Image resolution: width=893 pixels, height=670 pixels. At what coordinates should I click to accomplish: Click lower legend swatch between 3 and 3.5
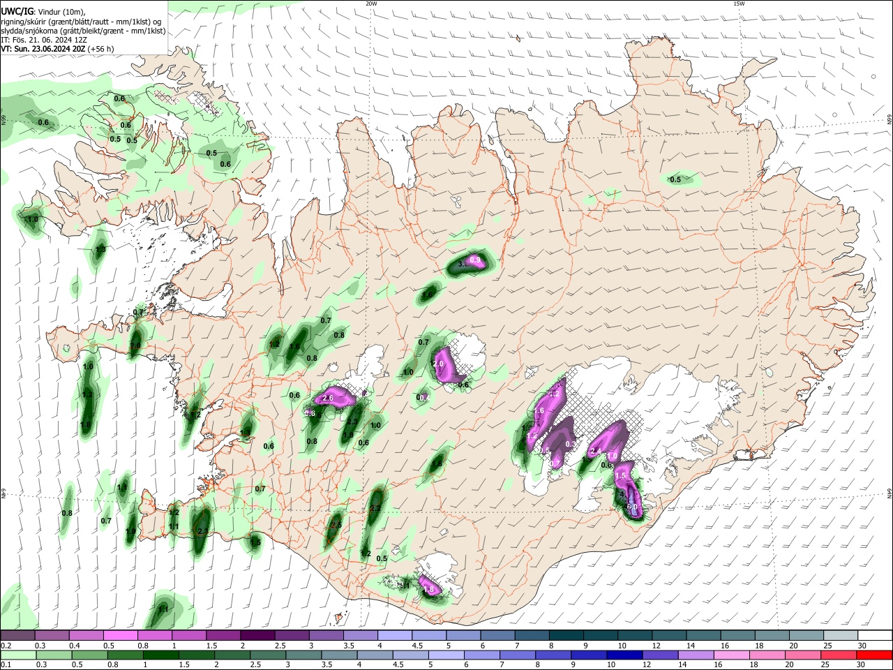(x=305, y=655)
